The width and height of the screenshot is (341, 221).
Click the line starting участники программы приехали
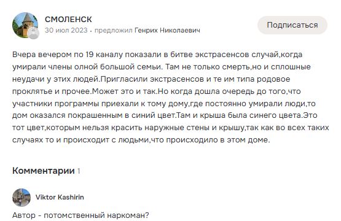point(164,103)
